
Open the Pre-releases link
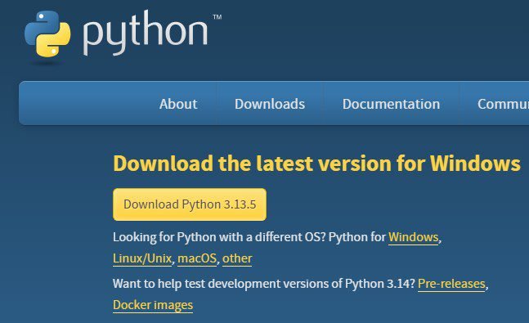[451, 284]
